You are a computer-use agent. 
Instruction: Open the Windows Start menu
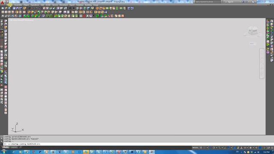3,152
